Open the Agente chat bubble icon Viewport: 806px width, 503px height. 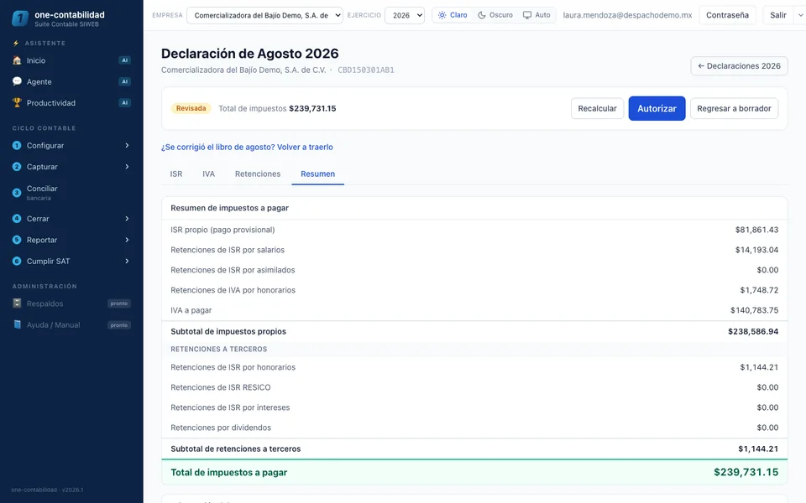coord(17,81)
